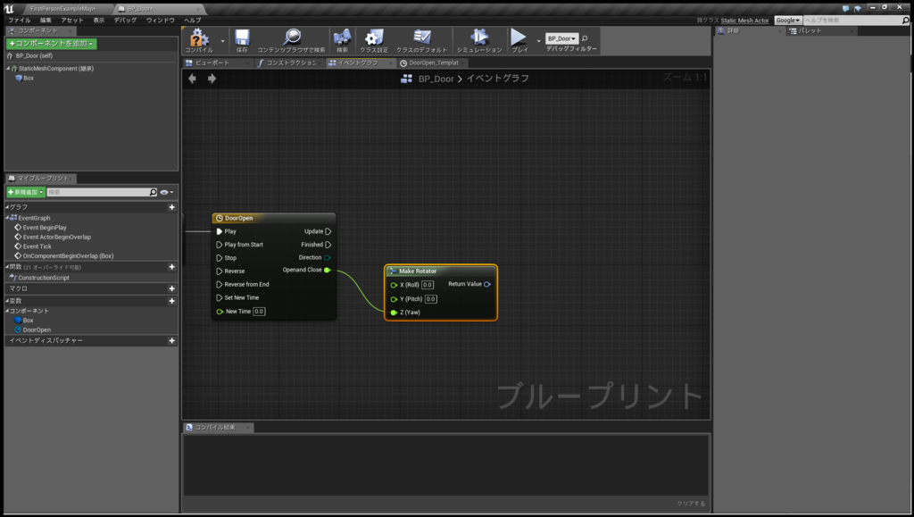
Task: Open the File menu
Action: tap(20, 21)
